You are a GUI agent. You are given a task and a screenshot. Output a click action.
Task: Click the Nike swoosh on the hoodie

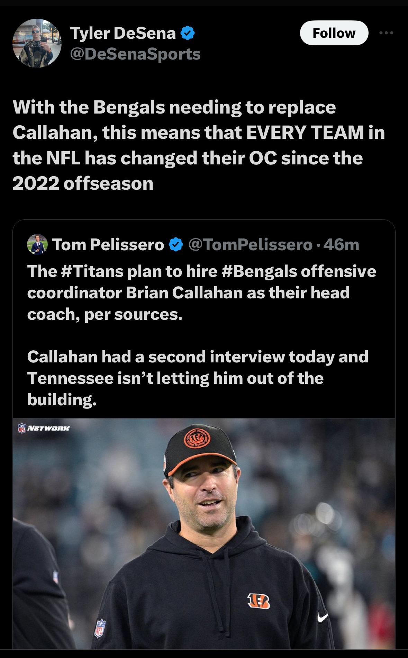click(x=323, y=617)
